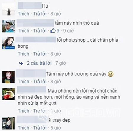This screenshot has width=133, height=131.
Task: Reply to the 'tấm này nhìn thô quá' comment
Action: 40,31
